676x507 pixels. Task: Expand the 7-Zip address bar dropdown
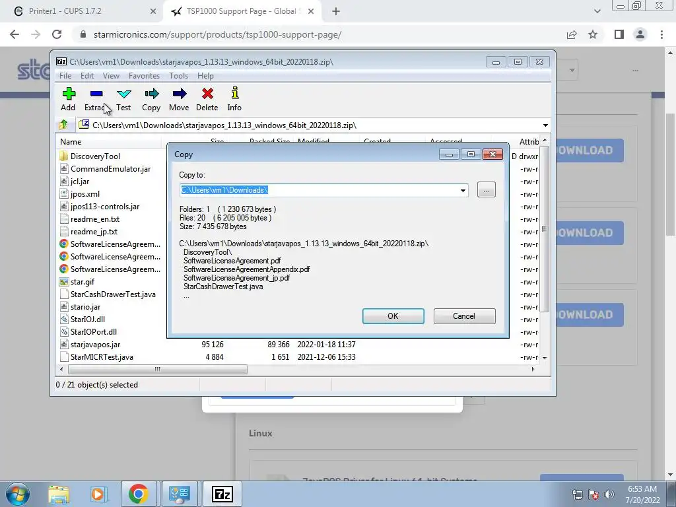coord(545,125)
